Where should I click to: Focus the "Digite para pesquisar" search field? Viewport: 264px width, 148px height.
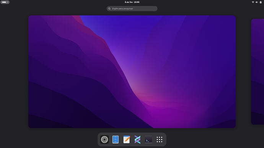pos(132,8)
